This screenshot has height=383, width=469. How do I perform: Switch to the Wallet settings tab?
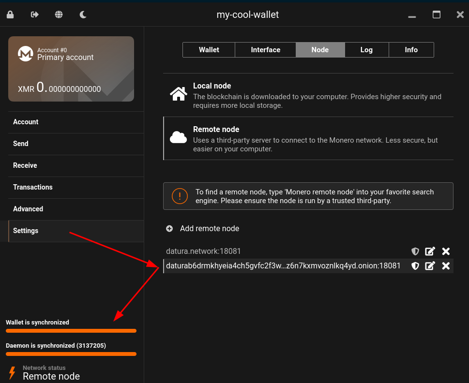(x=209, y=50)
